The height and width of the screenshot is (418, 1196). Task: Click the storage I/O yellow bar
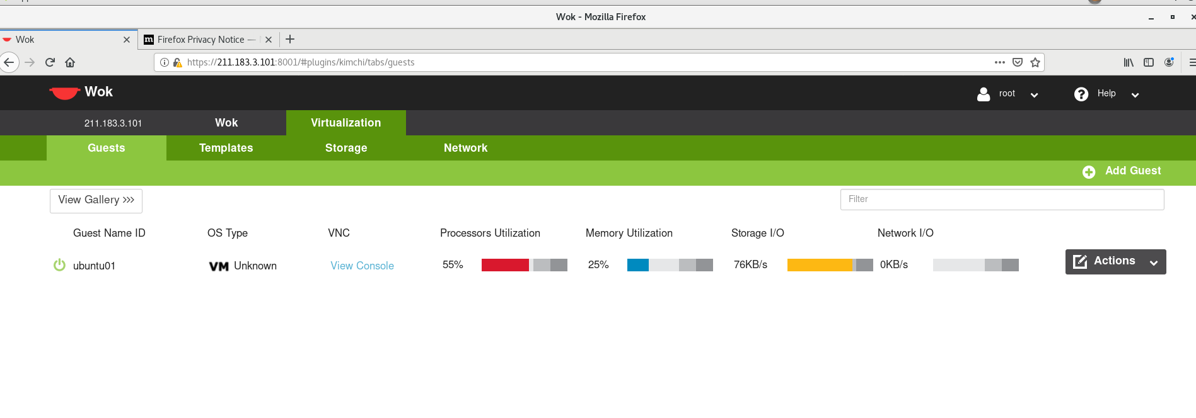(820, 265)
